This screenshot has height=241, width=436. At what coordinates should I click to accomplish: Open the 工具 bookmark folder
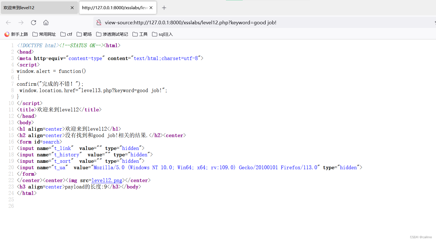point(140,34)
